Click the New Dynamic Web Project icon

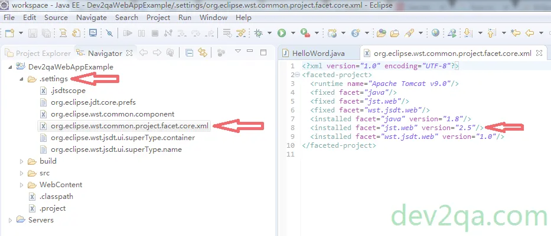pyautogui.click(x=332, y=34)
